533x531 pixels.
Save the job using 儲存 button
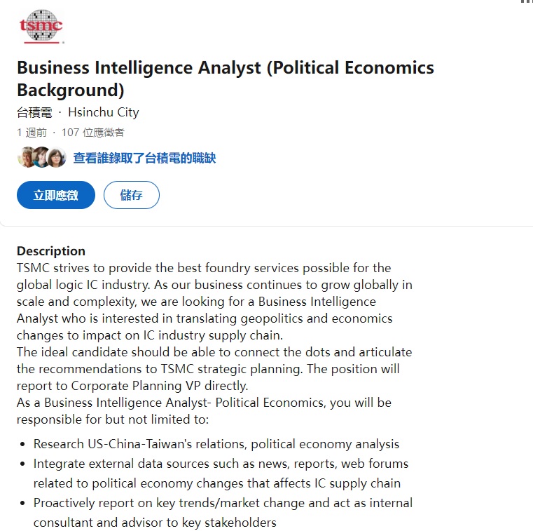[x=132, y=195]
